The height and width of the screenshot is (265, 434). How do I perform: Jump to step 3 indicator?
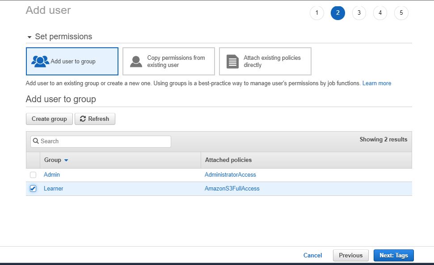click(x=359, y=13)
